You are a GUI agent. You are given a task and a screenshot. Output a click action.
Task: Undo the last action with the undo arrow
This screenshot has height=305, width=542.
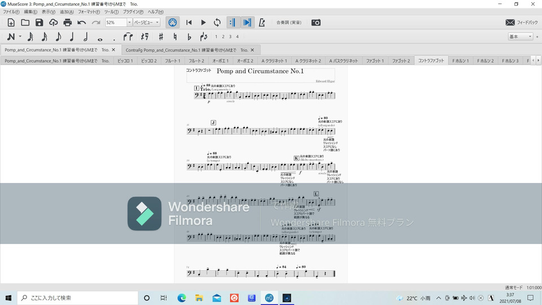81,23
